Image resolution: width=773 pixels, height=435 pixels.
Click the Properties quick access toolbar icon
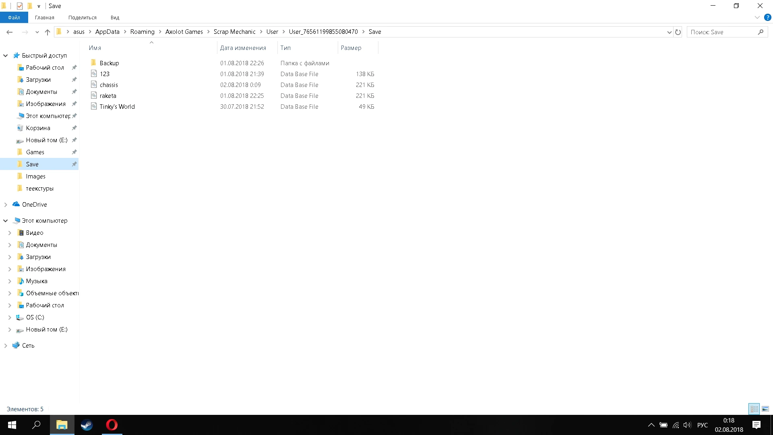click(x=19, y=6)
